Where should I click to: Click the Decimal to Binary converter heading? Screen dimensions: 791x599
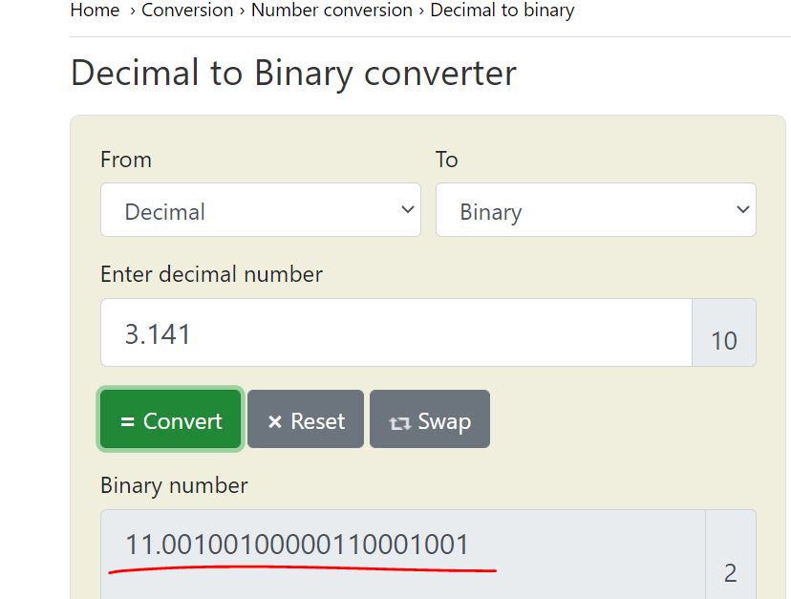pos(293,74)
